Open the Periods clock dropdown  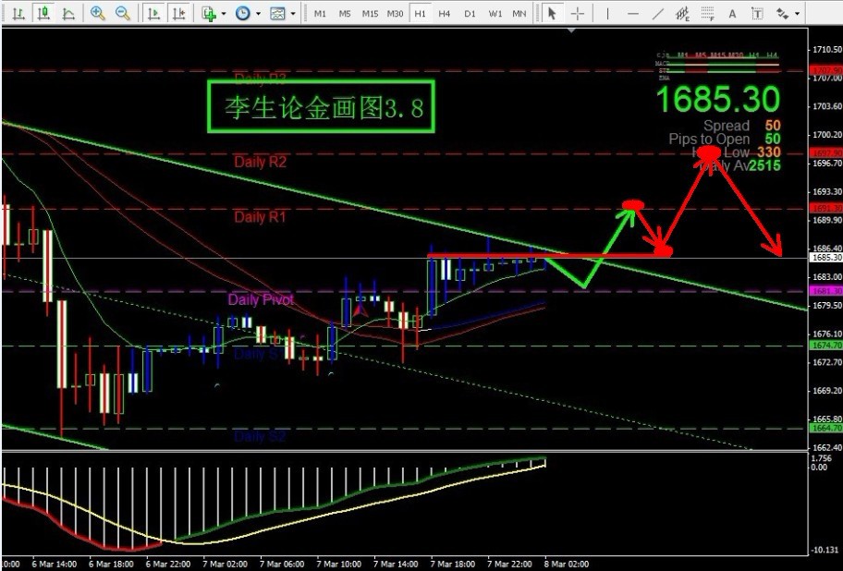click(246, 14)
